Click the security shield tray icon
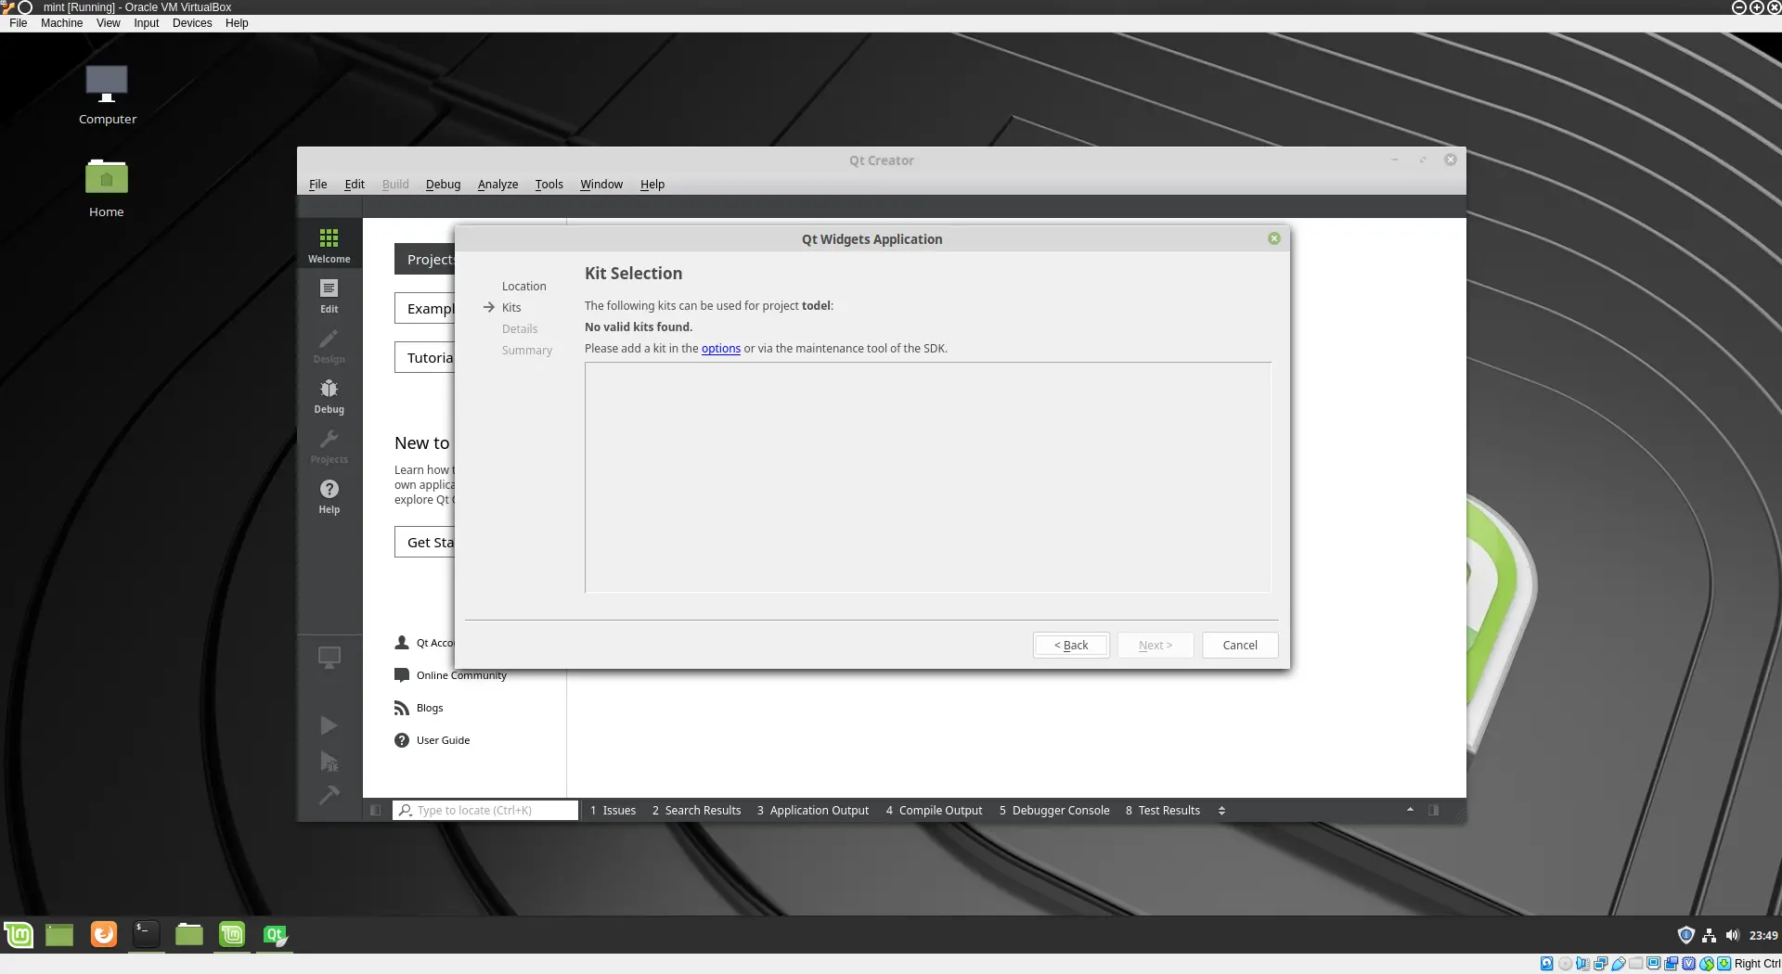 pos(1685,935)
